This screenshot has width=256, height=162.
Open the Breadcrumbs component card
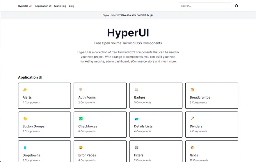pos(211,95)
